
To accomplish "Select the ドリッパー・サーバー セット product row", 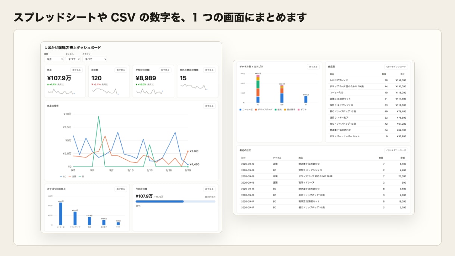I will 368,136.
